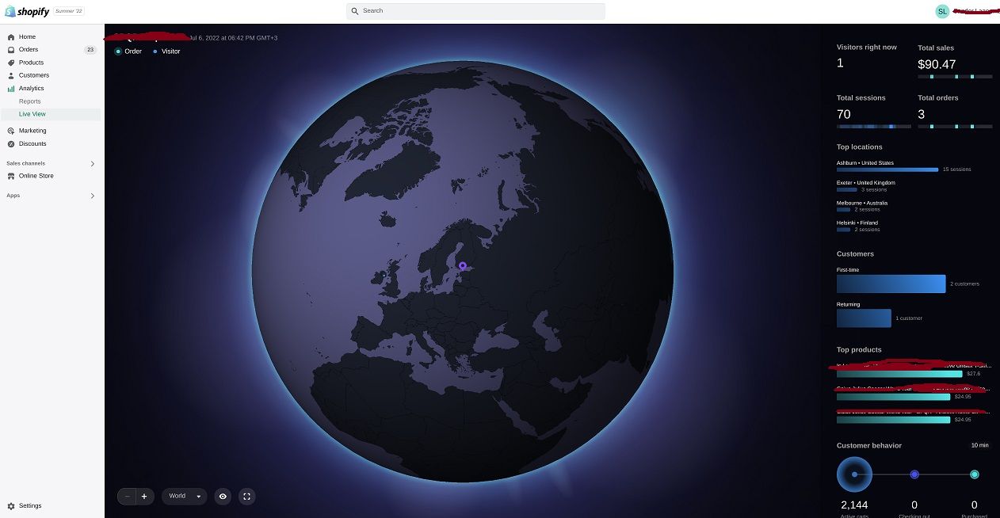1000x518 pixels.
Task: Click the Total sales value $90.47
Action: point(937,65)
